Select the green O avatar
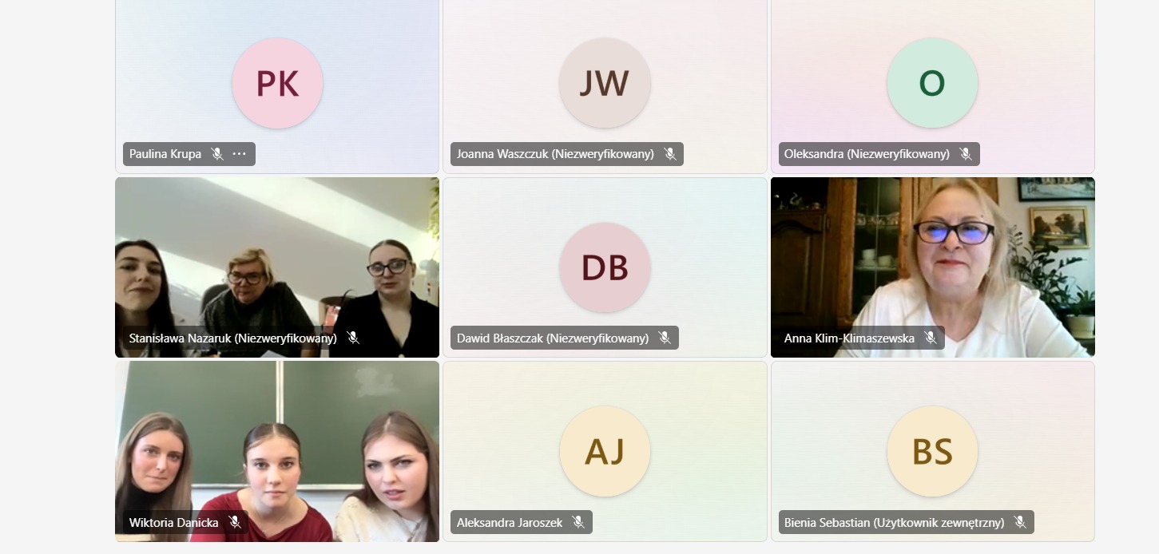The image size is (1159, 554). pyautogui.click(x=932, y=83)
